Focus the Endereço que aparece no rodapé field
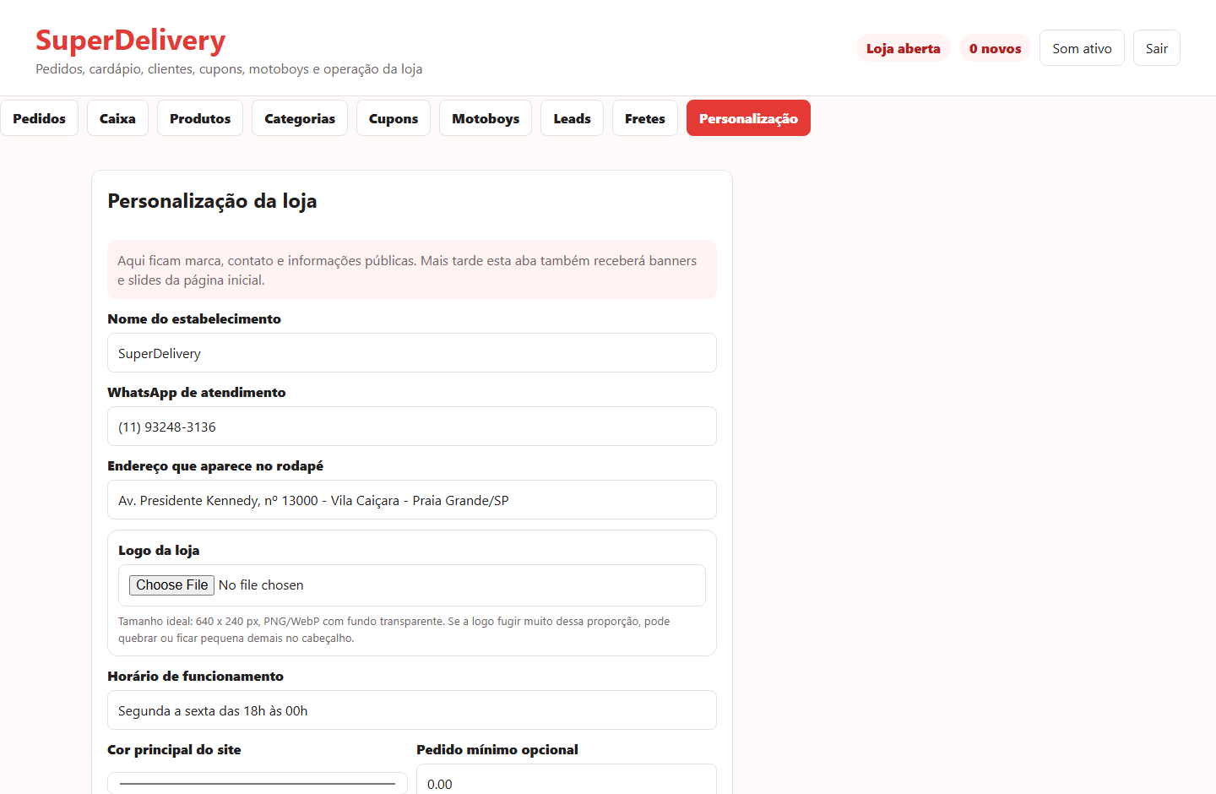1216x794 pixels. pyautogui.click(x=412, y=500)
